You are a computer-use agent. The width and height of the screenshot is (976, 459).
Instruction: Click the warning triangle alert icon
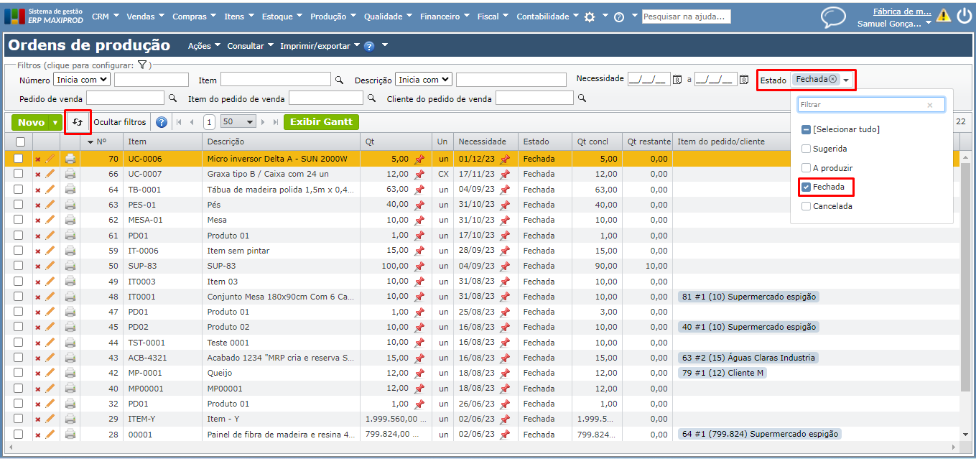point(943,16)
